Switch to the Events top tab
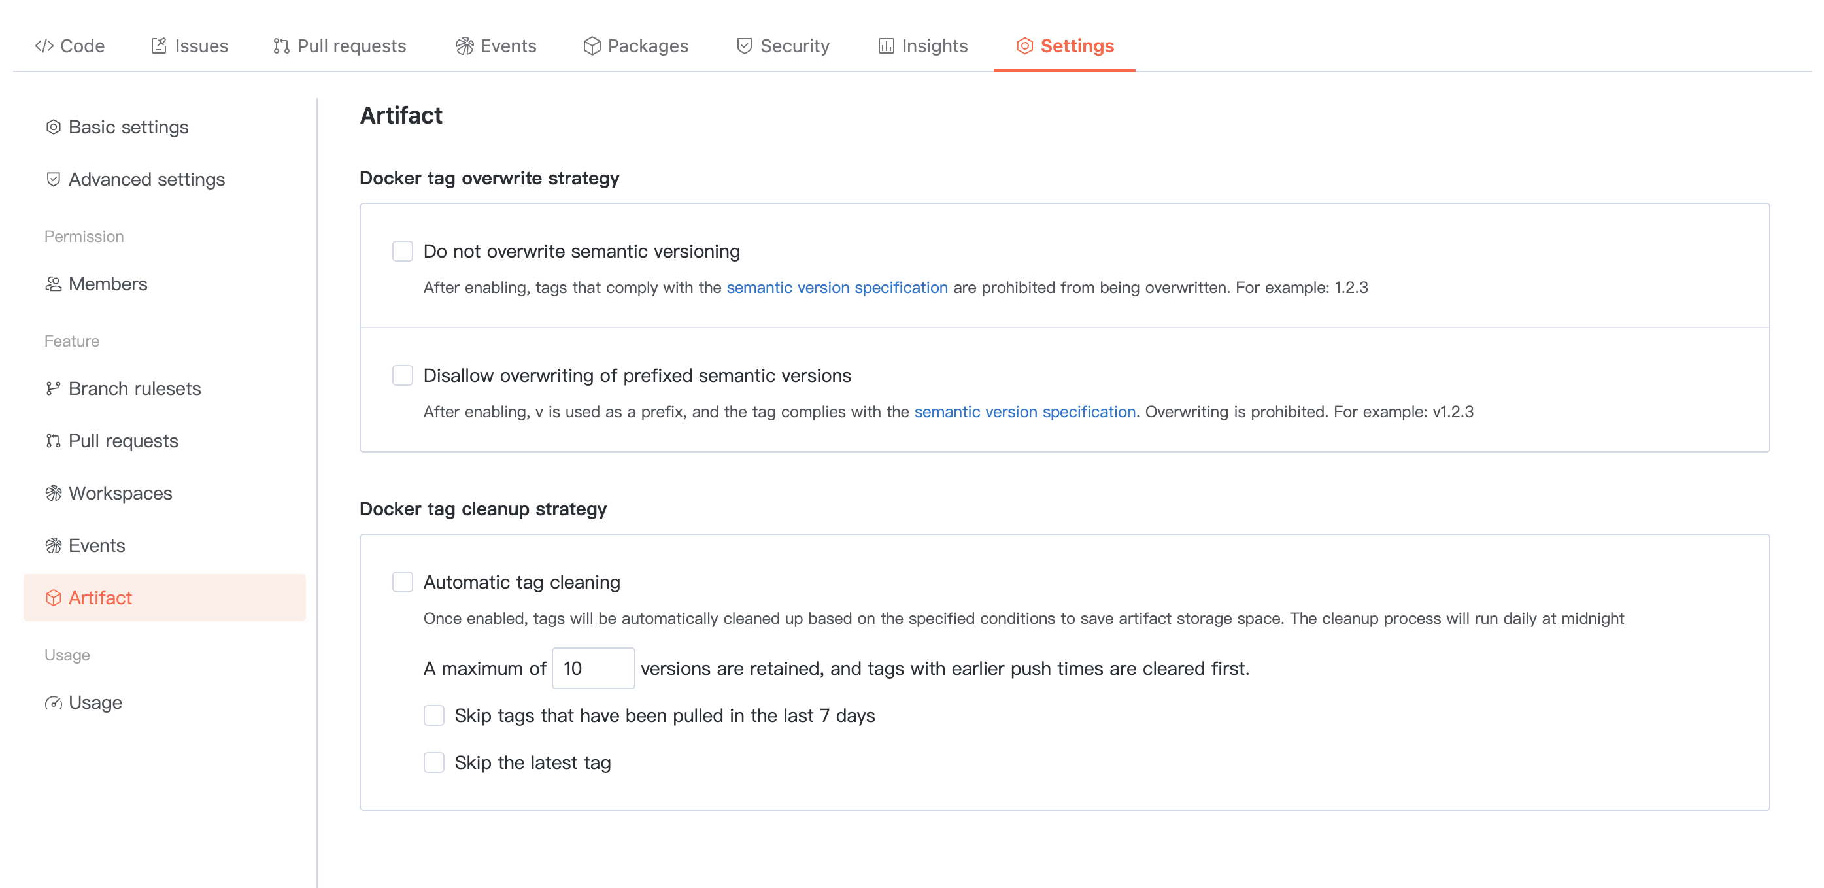Viewport: 1824px width, 888px height. point(496,46)
